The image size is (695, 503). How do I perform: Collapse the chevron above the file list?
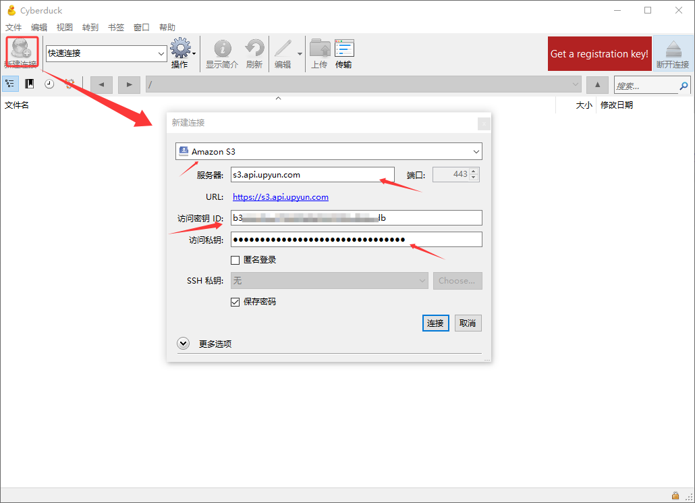click(x=279, y=98)
